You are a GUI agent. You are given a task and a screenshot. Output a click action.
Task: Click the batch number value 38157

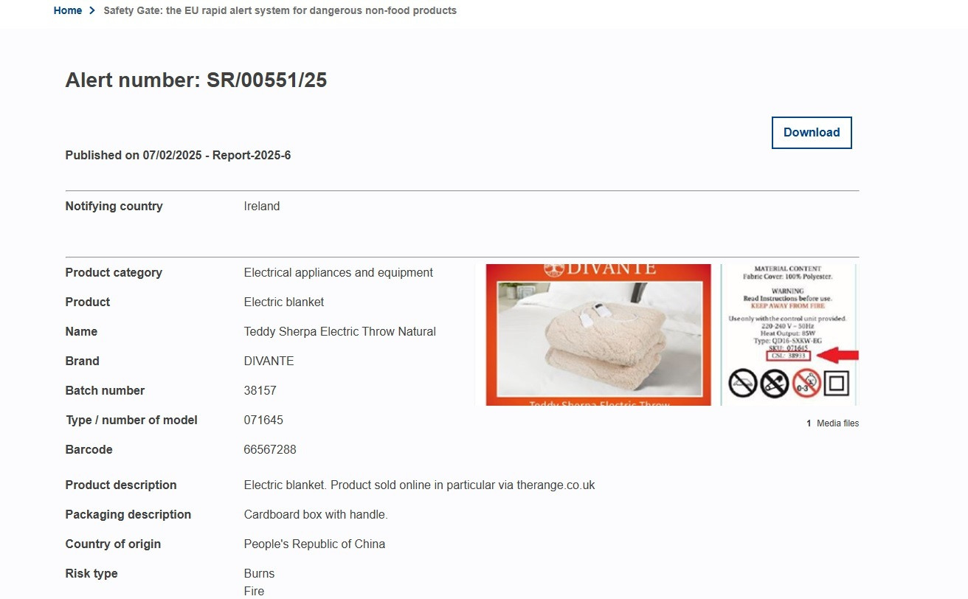point(260,390)
